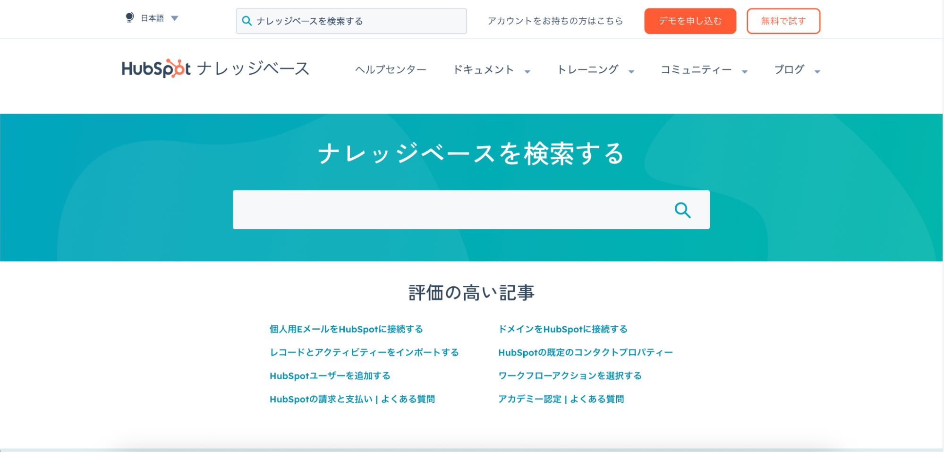Click the magnifier icon in top search bar

click(247, 21)
